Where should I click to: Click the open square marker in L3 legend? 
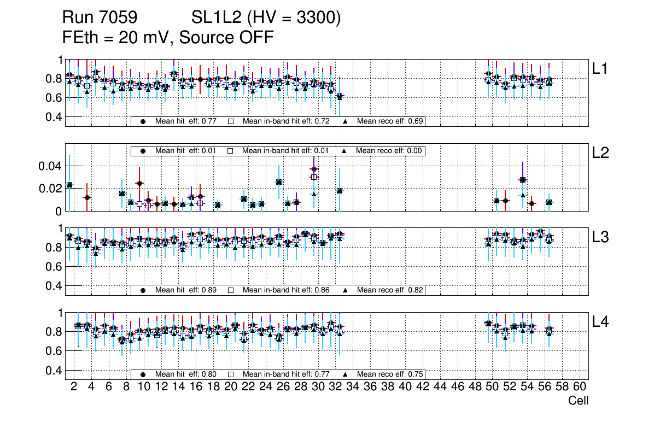(x=230, y=290)
